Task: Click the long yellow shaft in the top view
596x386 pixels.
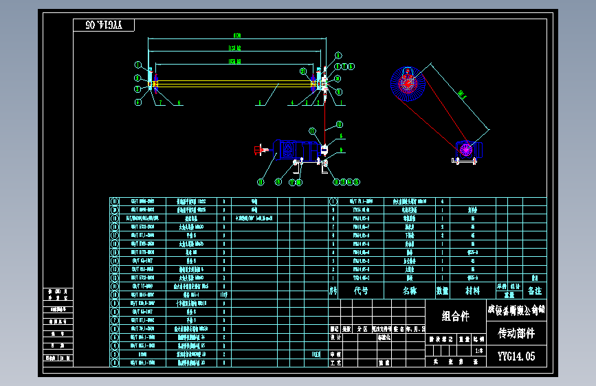Action: (x=234, y=84)
